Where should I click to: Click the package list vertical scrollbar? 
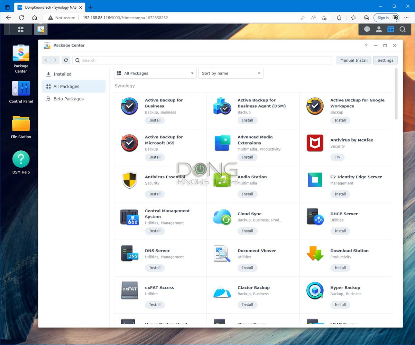click(x=396, y=94)
